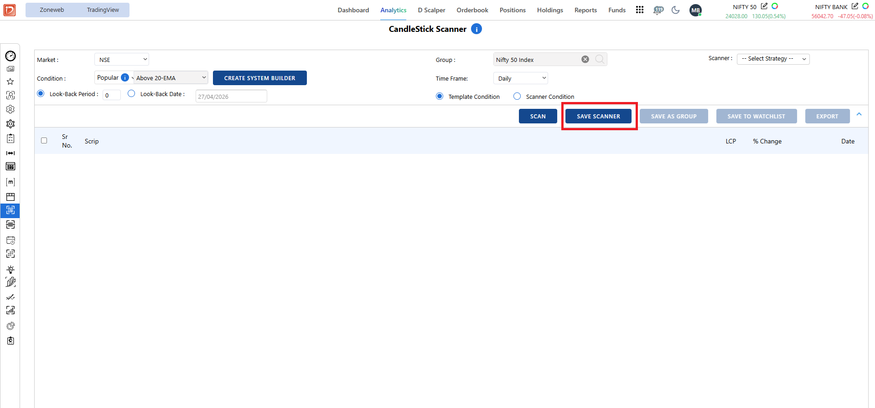Go to the Orderbook menu
The height and width of the screenshot is (408, 875).
point(472,10)
